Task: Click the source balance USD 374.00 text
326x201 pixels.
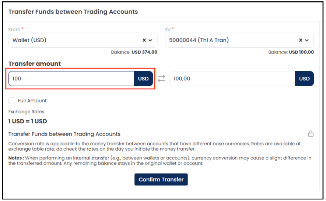Action: pos(144,52)
